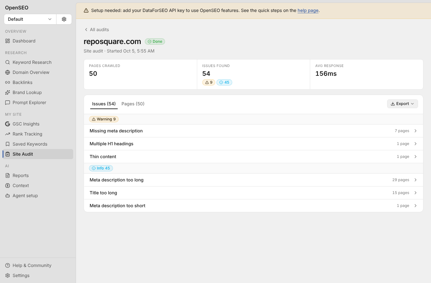
Task: Click the Site Audit clipboard icon
Action: pos(8,154)
